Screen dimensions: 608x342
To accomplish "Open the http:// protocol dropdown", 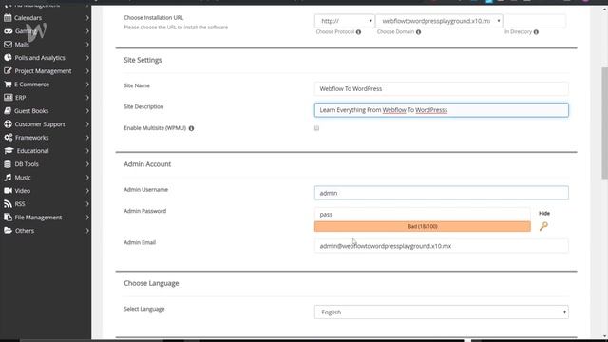I will pyautogui.click(x=344, y=21).
